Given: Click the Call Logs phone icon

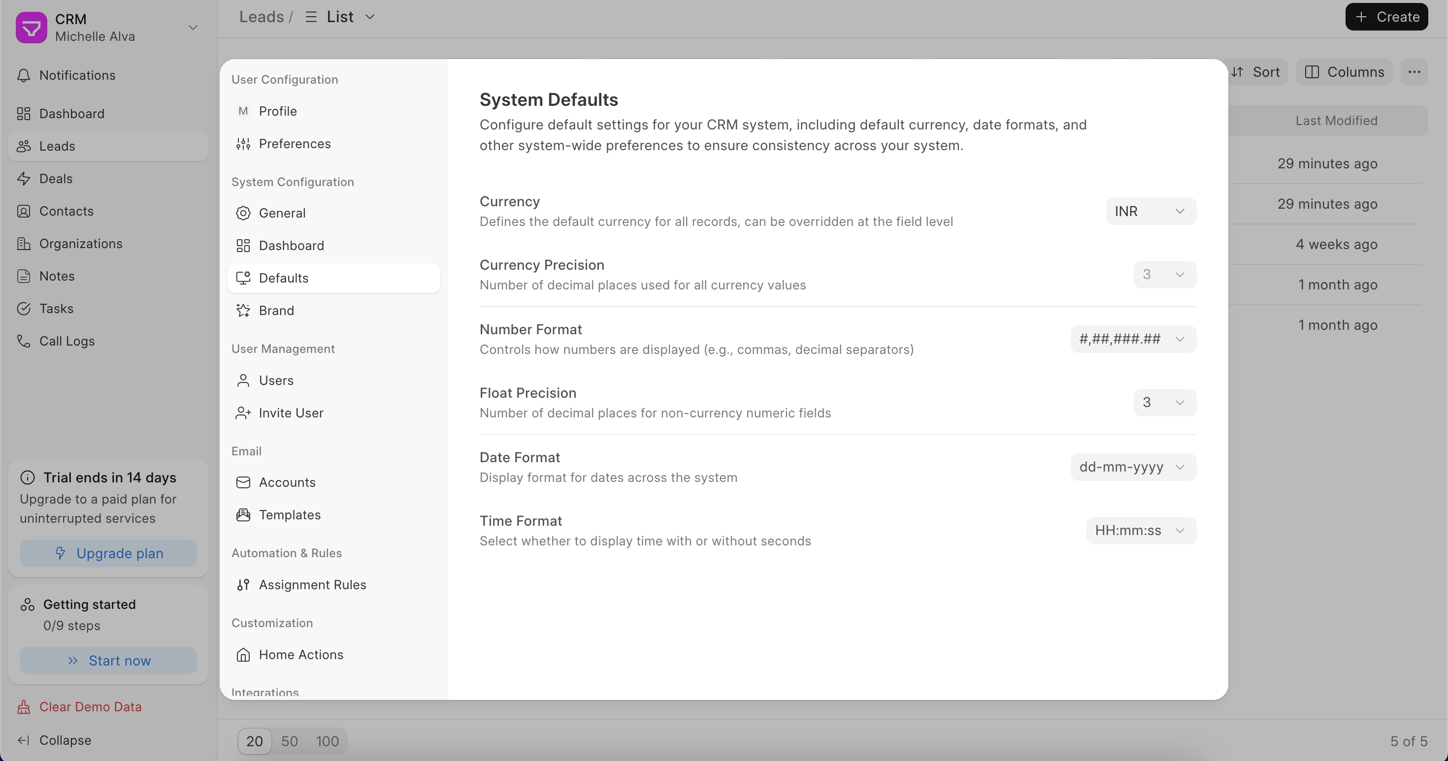Looking at the screenshot, I should [x=24, y=341].
